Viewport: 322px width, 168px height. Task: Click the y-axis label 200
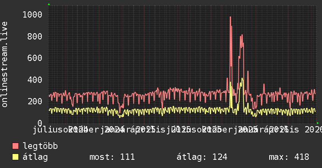coord(35,101)
